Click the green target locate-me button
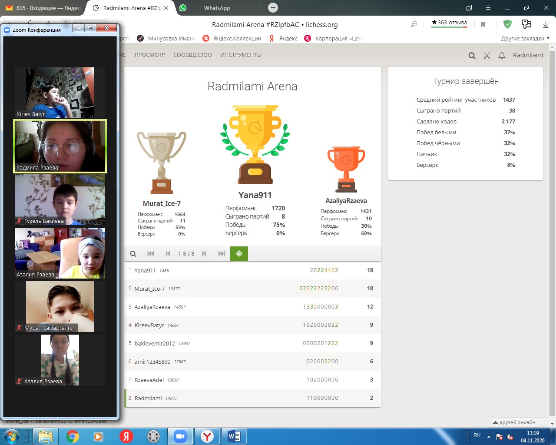This screenshot has height=445, width=556. (x=239, y=254)
